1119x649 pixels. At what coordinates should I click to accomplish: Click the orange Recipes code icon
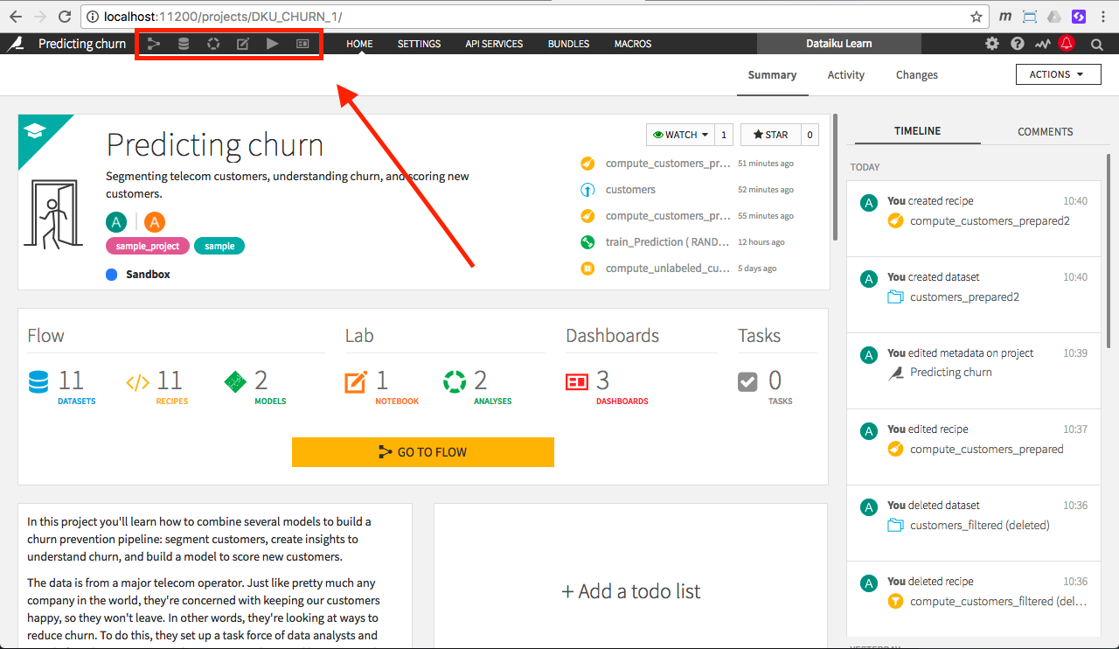click(138, 382)
